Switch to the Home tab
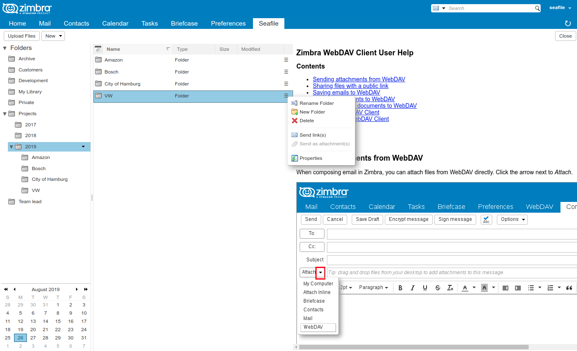Viewport: 577px width, 351px height. (17, 24)
